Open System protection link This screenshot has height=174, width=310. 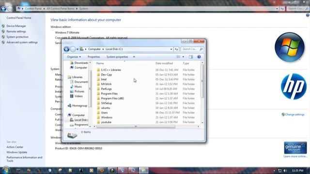point(17,37)
